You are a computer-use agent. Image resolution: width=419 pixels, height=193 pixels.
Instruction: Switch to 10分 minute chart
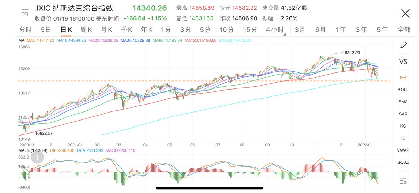(227, 30)
